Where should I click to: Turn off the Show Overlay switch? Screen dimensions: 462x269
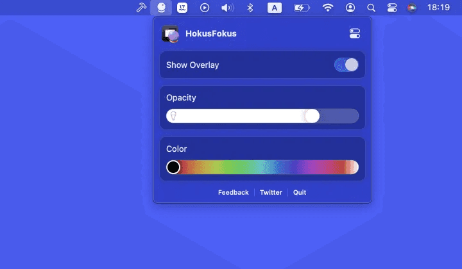coord(346,65)
